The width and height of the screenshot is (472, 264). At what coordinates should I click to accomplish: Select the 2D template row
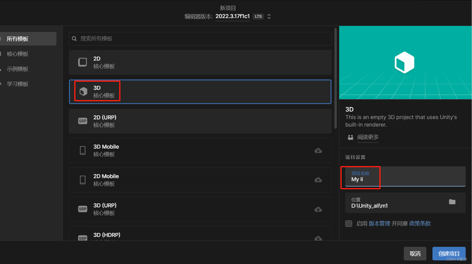pyautogui.click(x=200, y=62)
